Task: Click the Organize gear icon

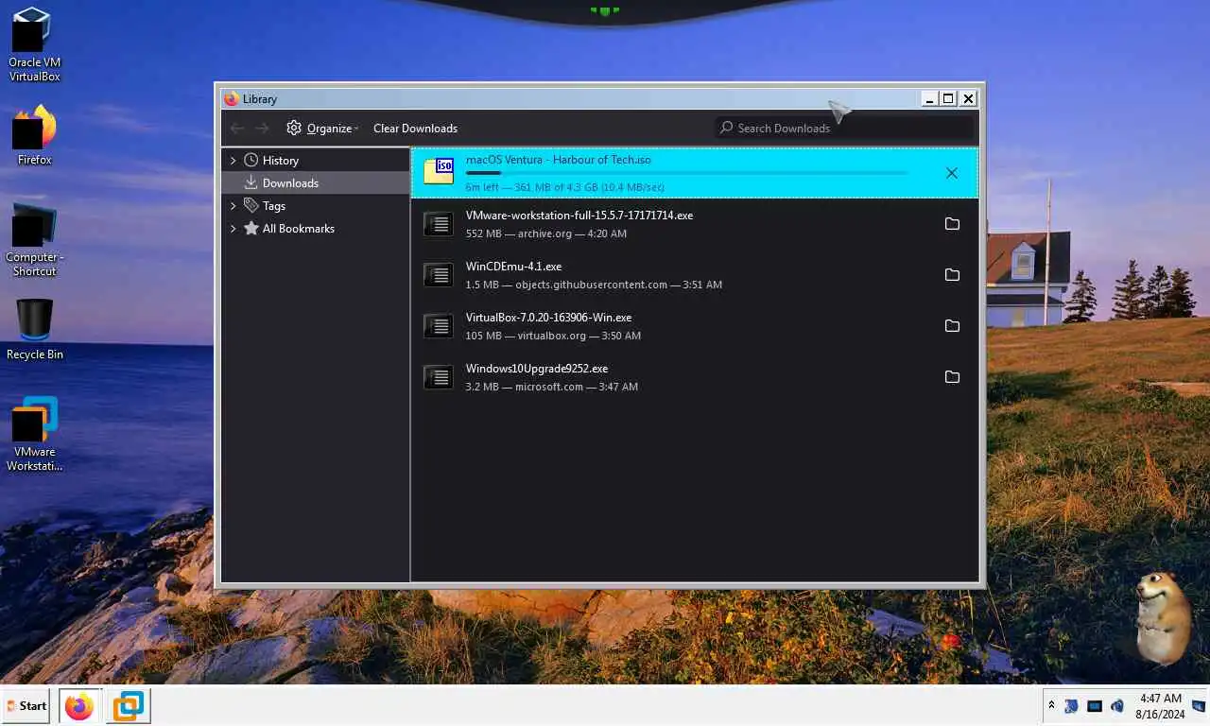Action: 294,128
